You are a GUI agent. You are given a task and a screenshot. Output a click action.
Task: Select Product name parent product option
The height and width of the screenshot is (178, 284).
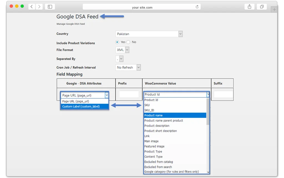175,120
